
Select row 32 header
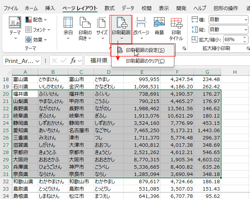pyautogui.click(x=6, y=182)
